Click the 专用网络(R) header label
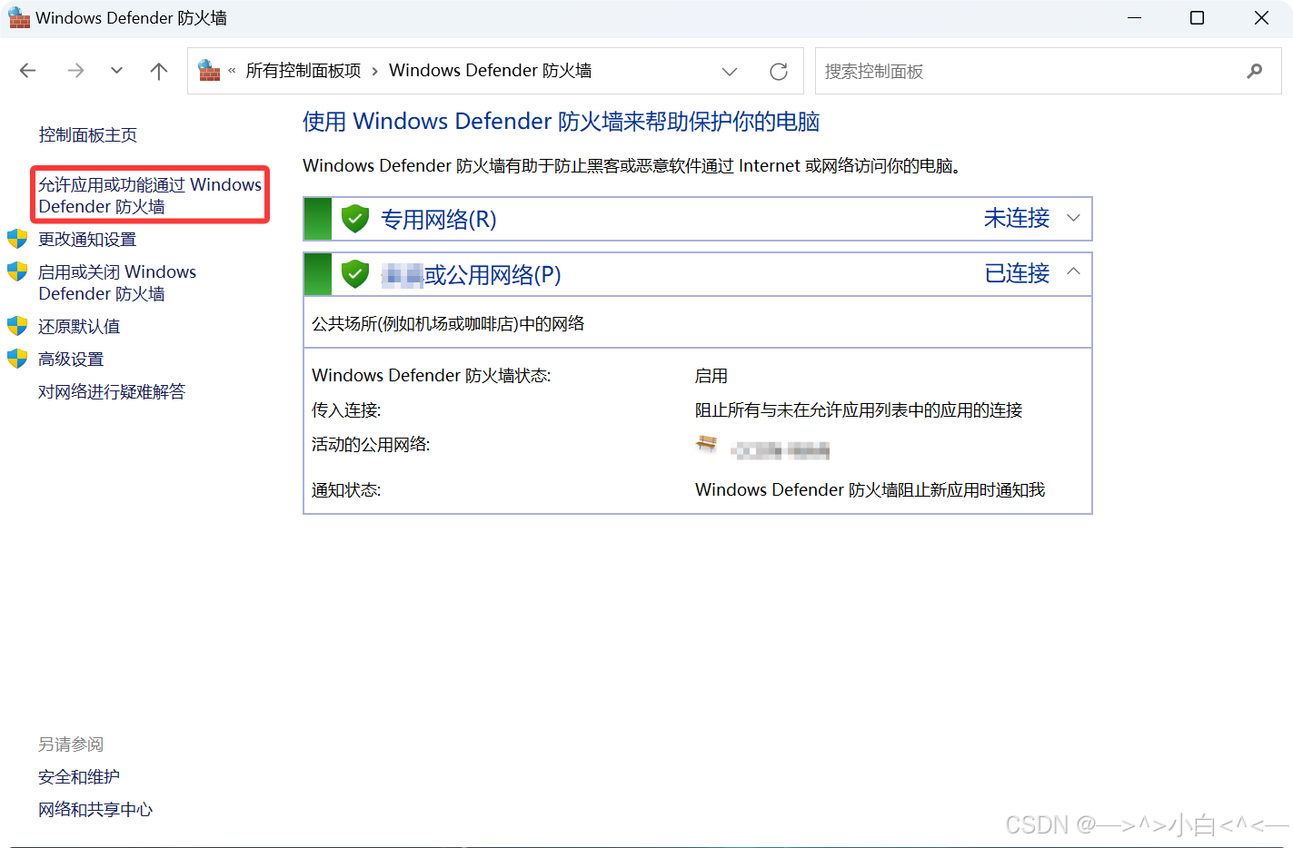Viewport: 1293px width, 848px height. pyautogui.click(x=439, y=220)
